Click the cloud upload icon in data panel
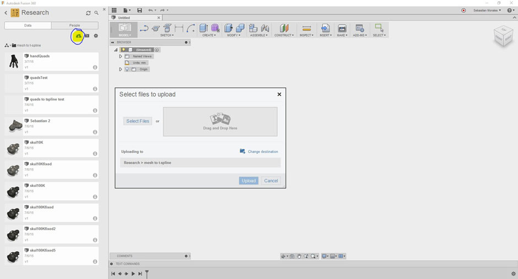The height and width of the screenshot is (279, 518). pos(78,36)
